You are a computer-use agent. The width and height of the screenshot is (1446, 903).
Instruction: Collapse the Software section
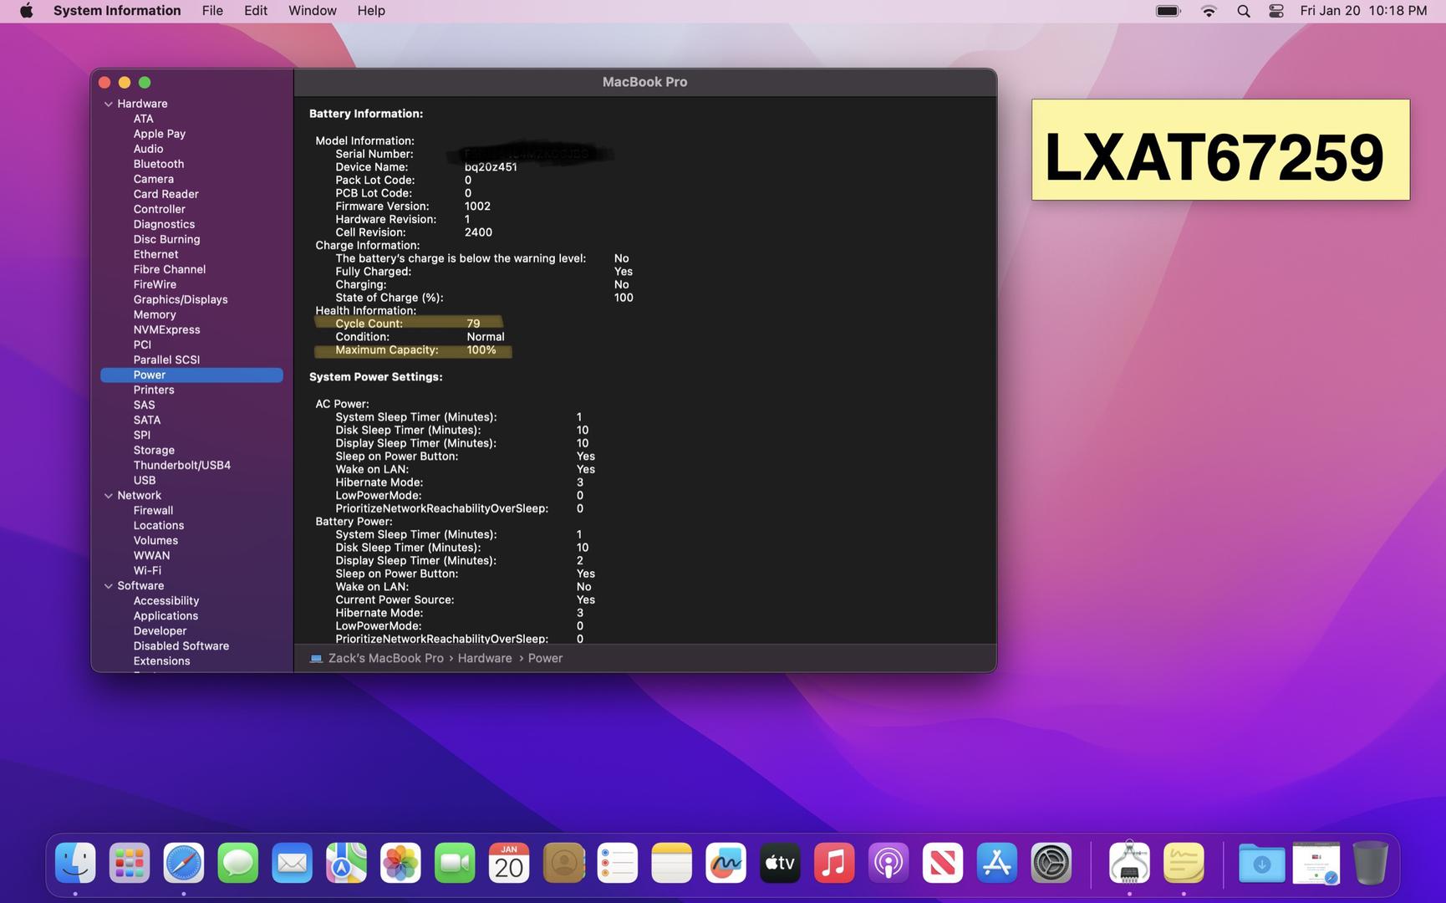(108, 586)
